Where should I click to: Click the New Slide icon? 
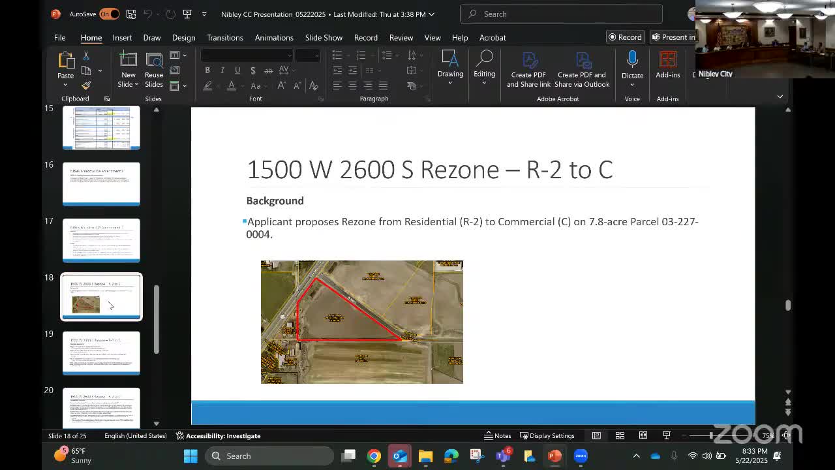click(128, 60)
